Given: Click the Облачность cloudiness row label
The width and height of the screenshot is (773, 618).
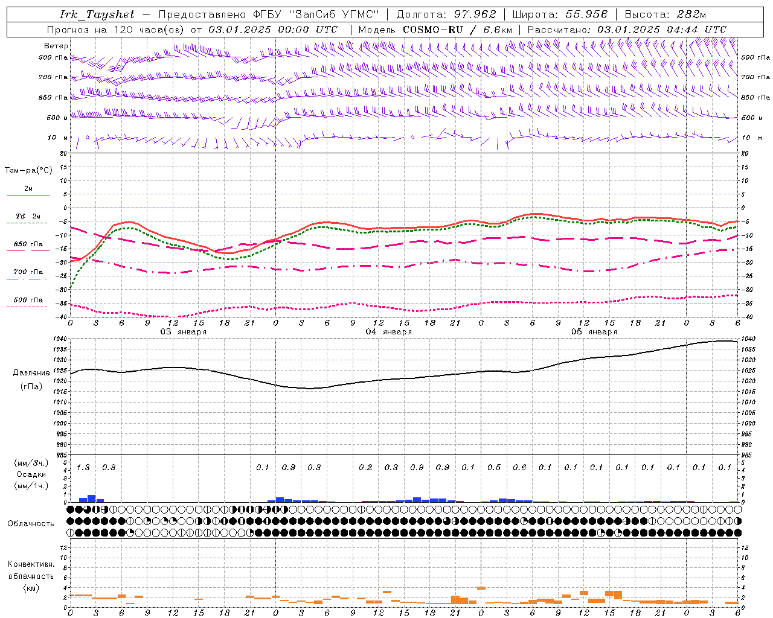Looking at the screenshot, I should (30, 523).
